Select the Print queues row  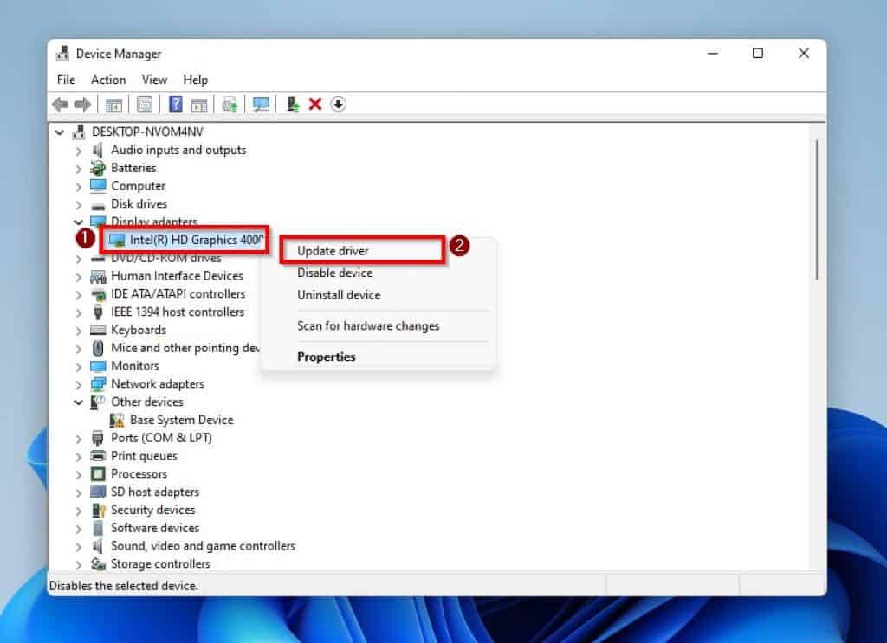tap(144, 456)
